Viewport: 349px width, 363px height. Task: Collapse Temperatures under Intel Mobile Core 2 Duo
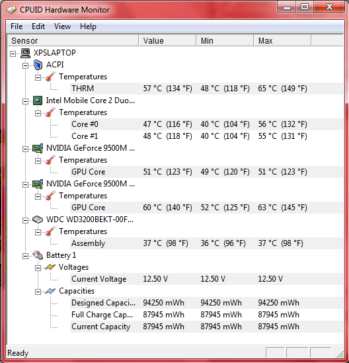click(x=38, y=113)
